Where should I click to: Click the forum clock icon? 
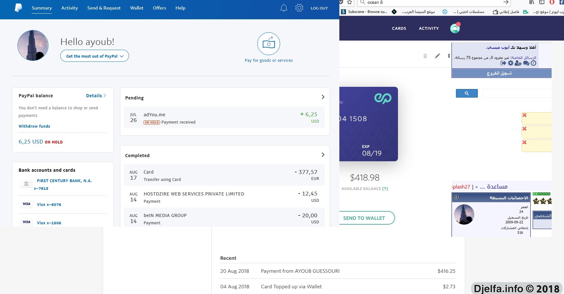coord(533,63)
